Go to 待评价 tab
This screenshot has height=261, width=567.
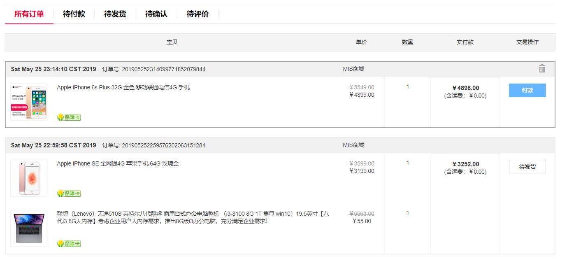click(x=198, y=14)
